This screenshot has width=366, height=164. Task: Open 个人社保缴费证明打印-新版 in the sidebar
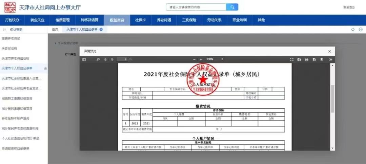click(21, 138)
